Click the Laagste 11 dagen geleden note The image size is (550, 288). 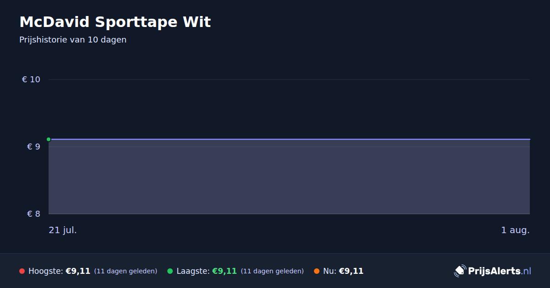click(272, 271)
